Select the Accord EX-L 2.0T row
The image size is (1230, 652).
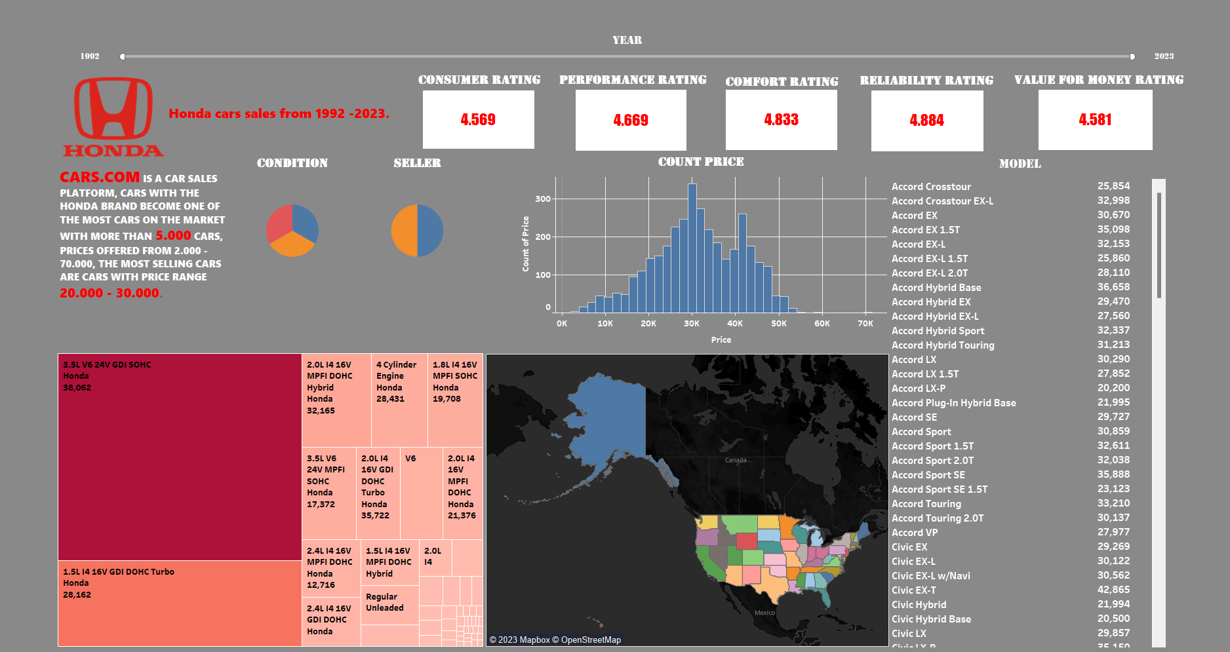click(x=1010, y=273)
